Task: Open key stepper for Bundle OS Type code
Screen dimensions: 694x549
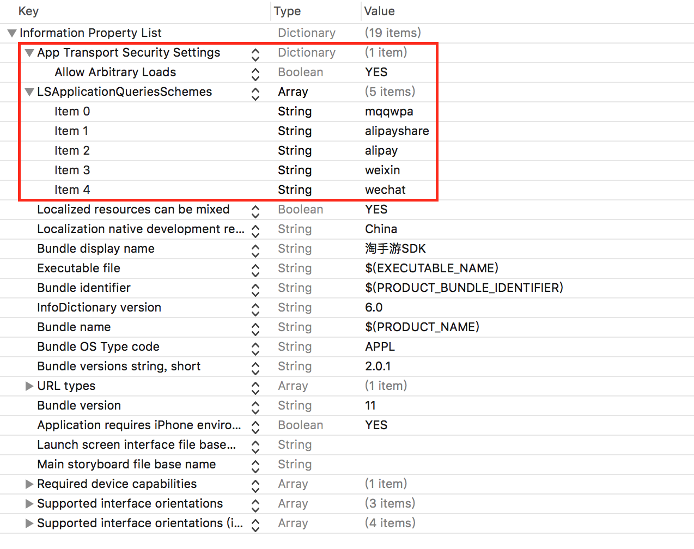Action: pyautogui.click(x=255, y=348)
